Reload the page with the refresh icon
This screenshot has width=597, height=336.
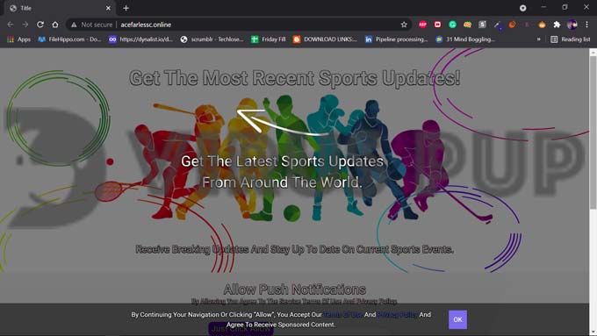[40, 25]
